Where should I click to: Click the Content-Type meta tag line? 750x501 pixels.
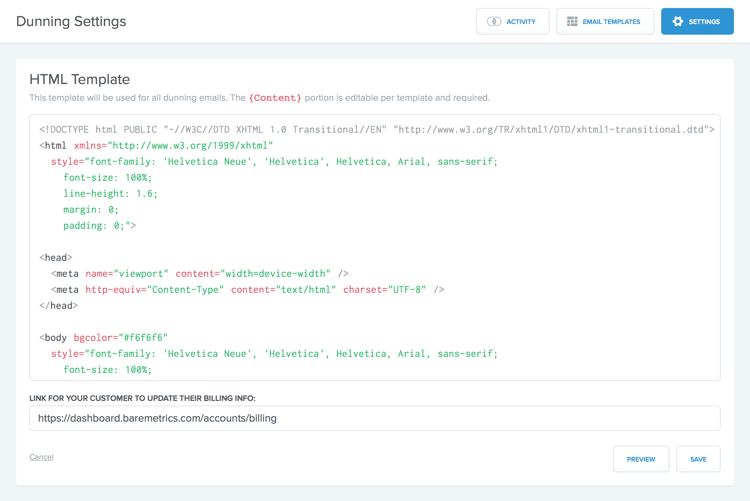[247, 290]
